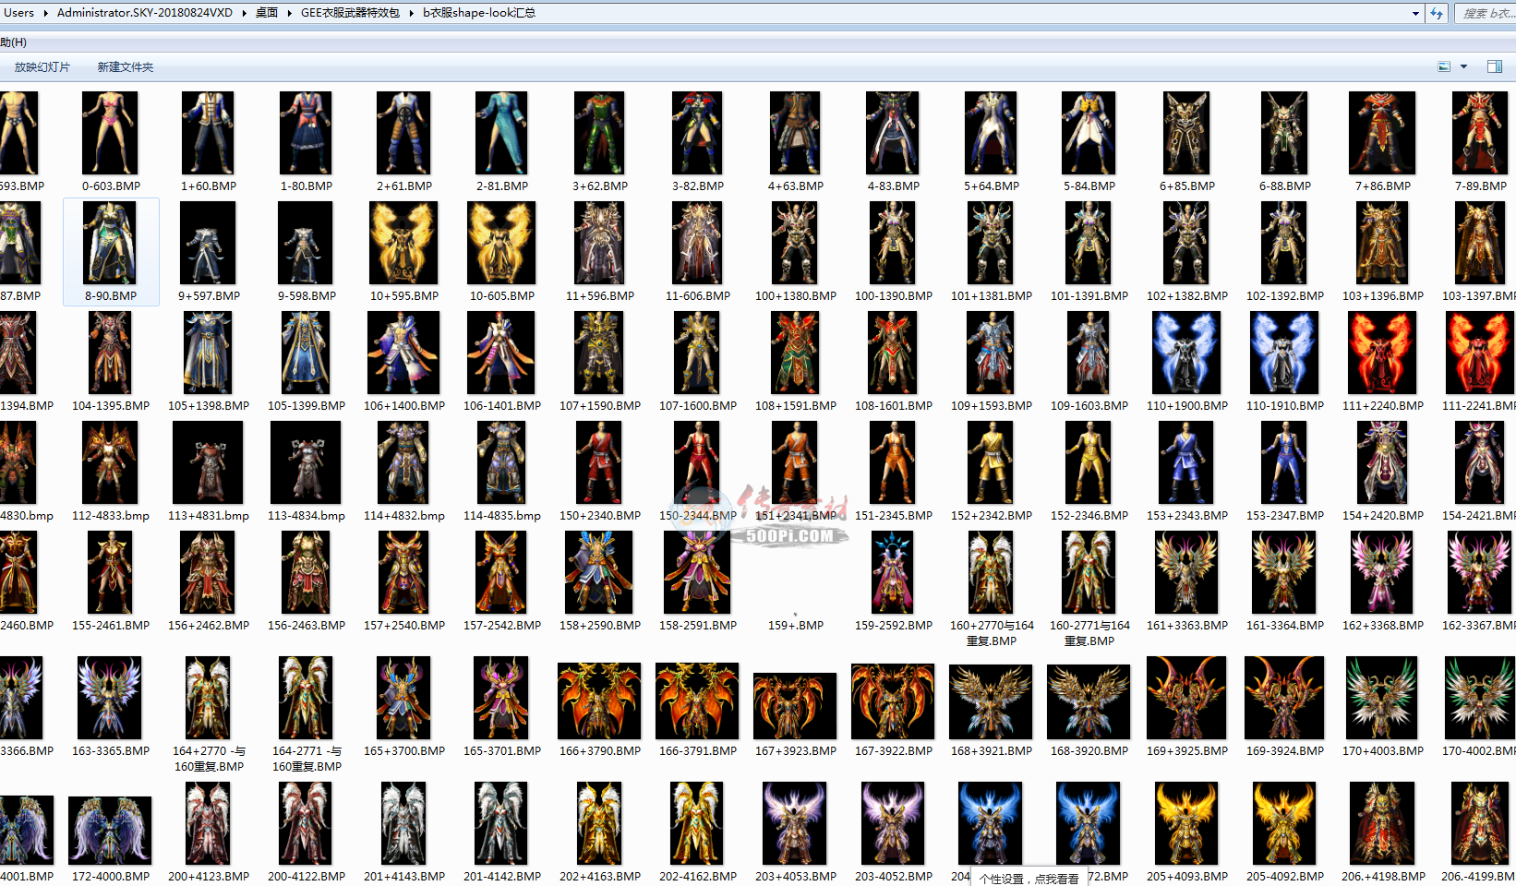Select file 166+3790.BMP thumbnail
Viewport: 1516px width, 886px height.
pos(599,700)
